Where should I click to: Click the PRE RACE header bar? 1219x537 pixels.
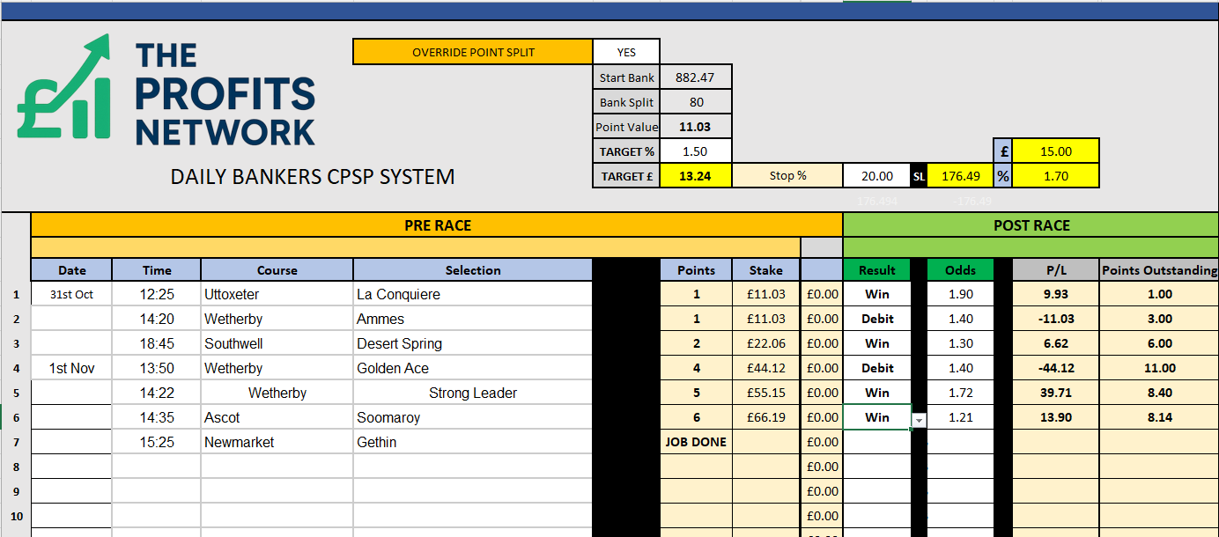pyautogui.click(x=437, y=225)
